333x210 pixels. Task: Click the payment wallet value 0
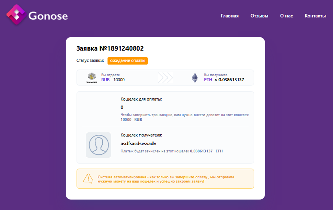pos(122,107)
